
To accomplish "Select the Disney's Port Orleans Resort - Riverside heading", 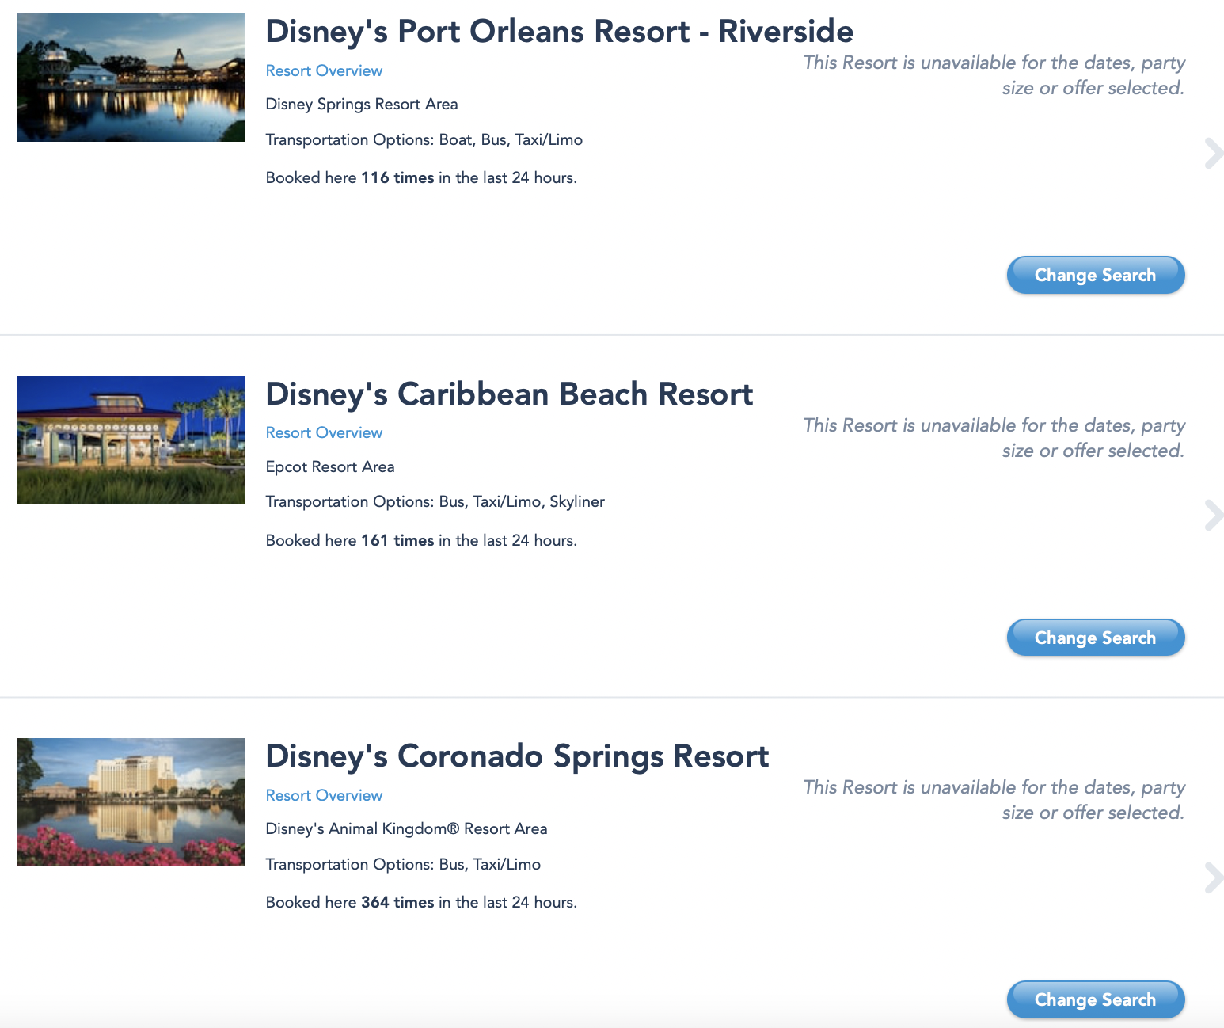I will coord(559,32).
